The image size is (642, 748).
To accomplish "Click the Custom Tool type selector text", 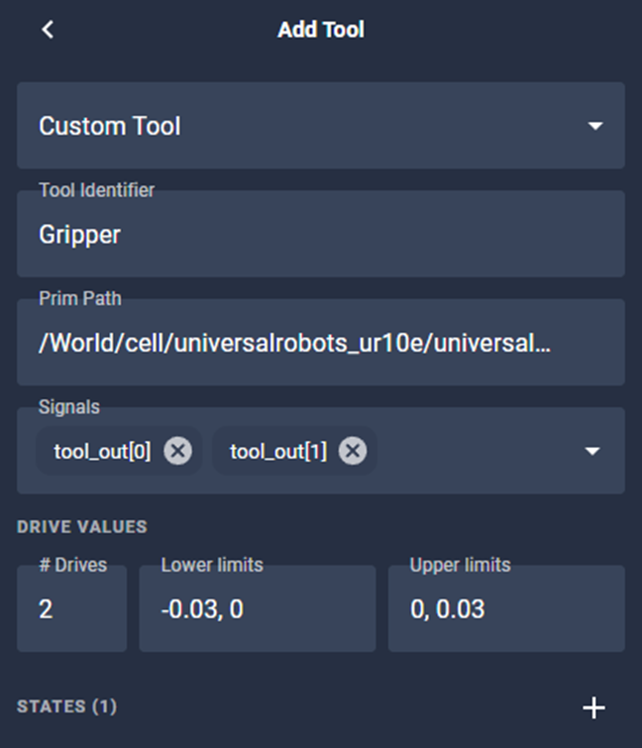I will point(110,126).
